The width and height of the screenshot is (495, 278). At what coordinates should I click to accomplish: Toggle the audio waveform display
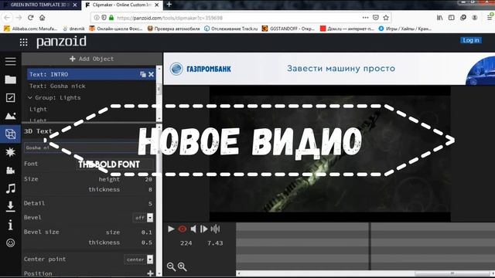click(215, 229)
